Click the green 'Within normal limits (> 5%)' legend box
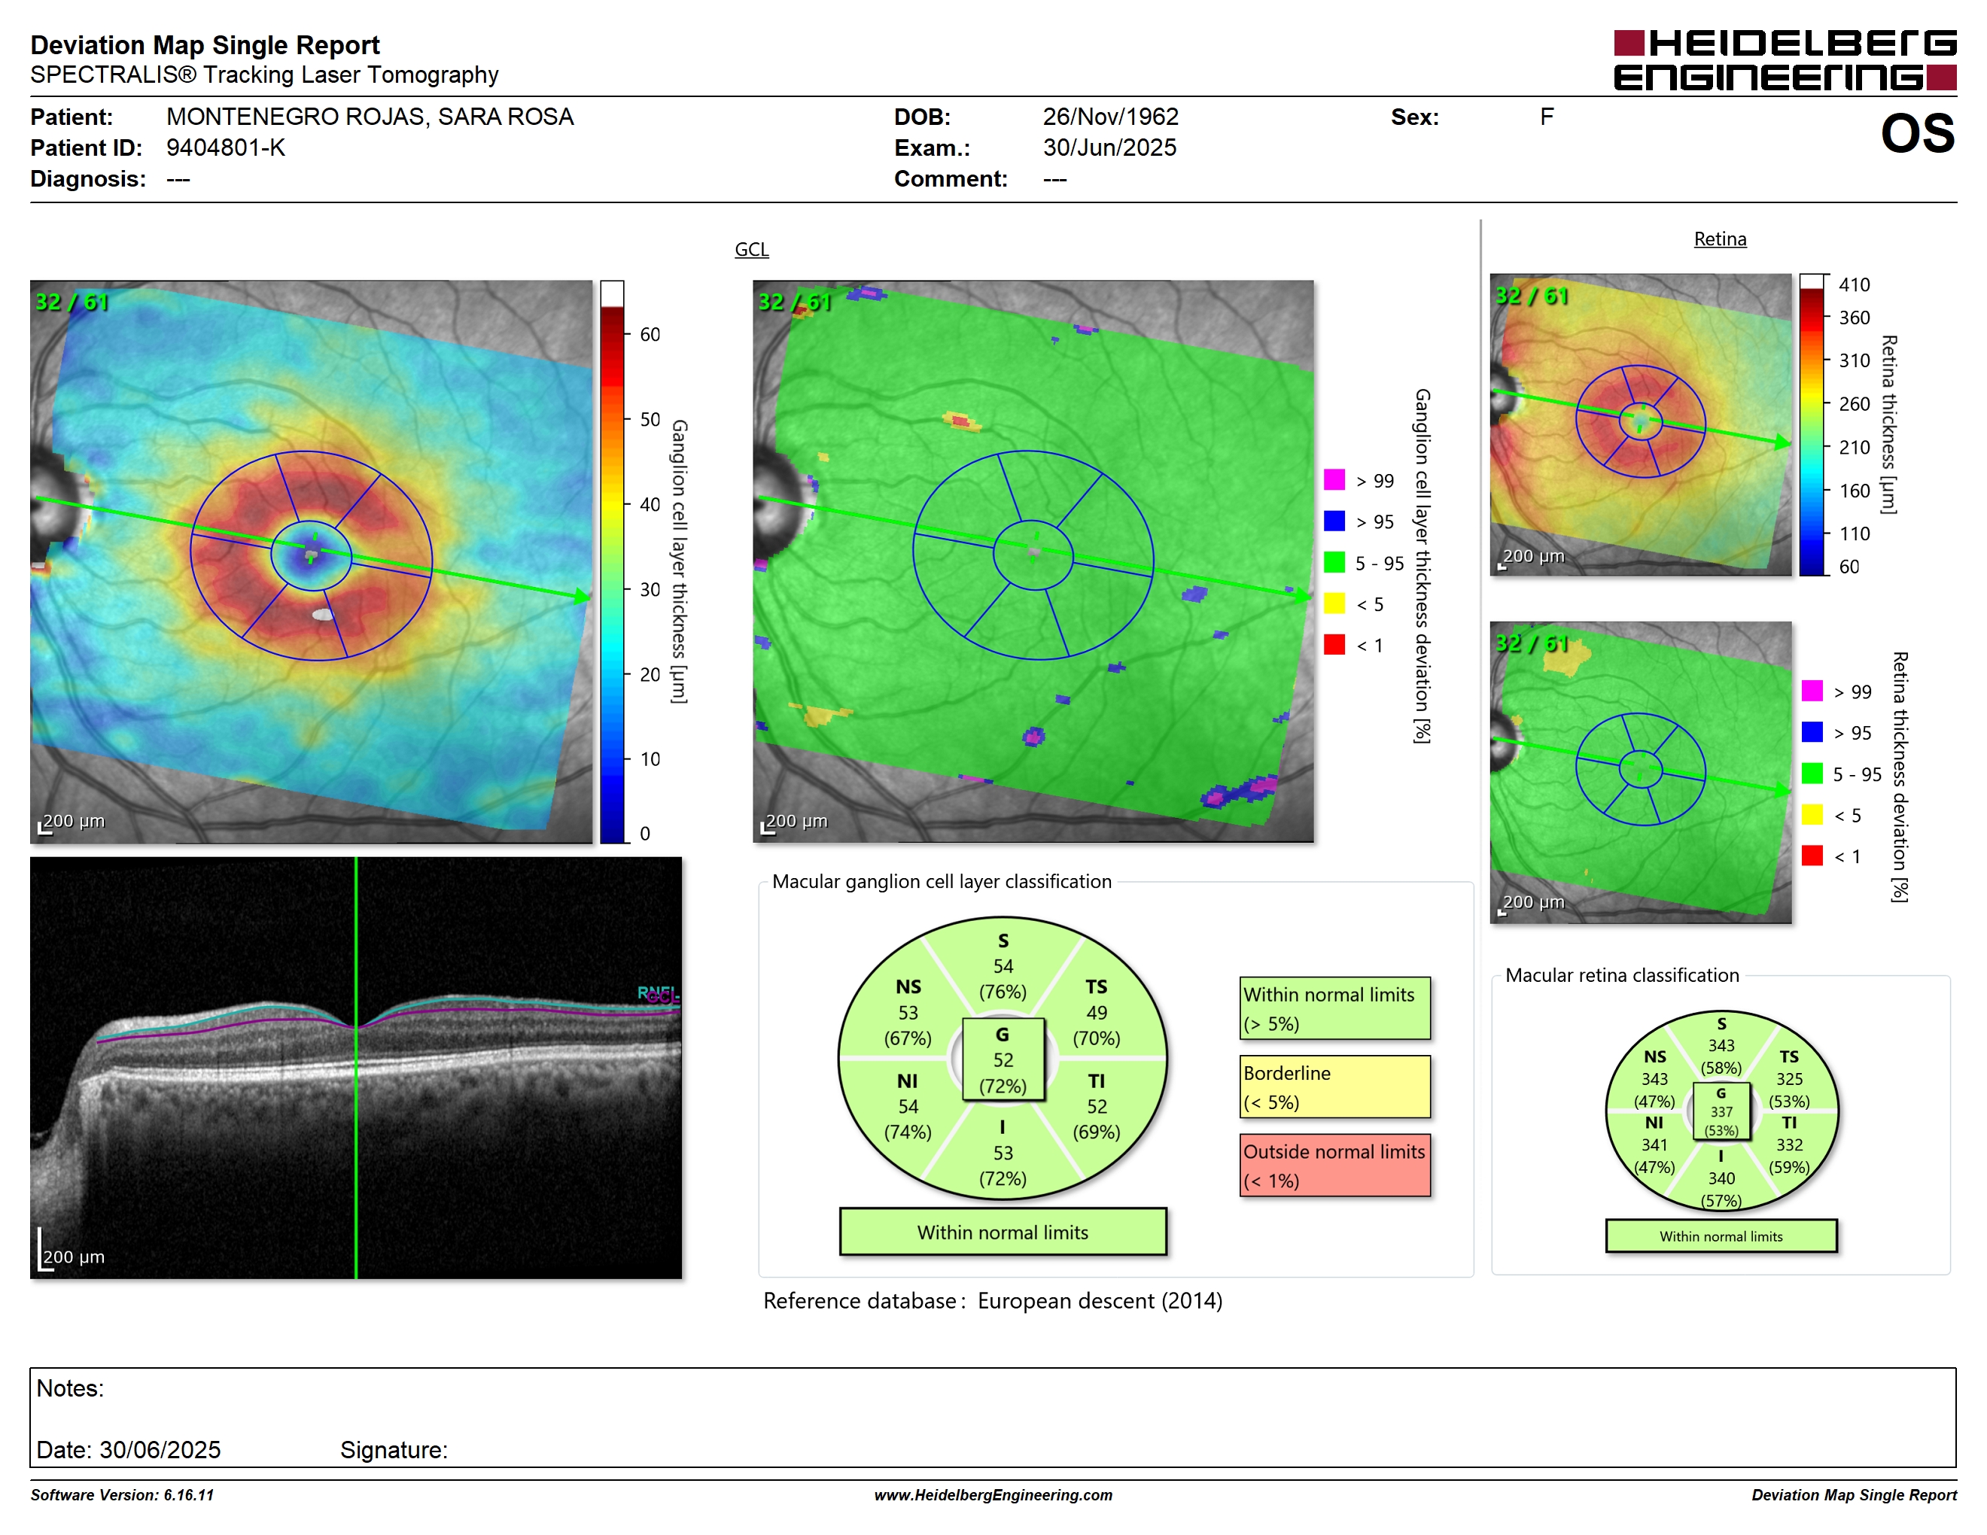 [1334, 1008]
